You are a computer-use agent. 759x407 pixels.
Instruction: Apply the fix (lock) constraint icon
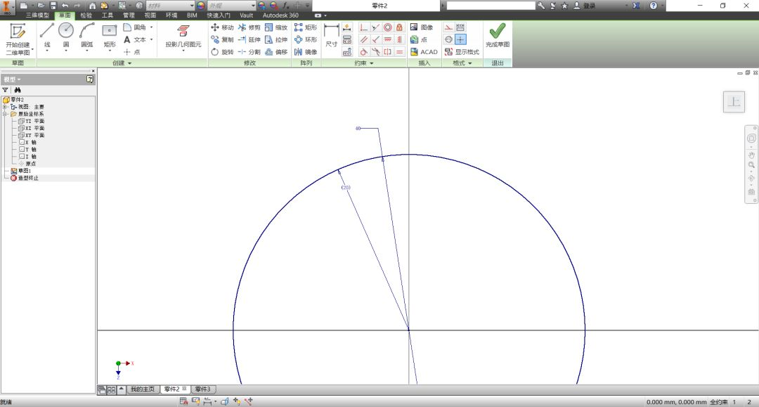(399, 27)
